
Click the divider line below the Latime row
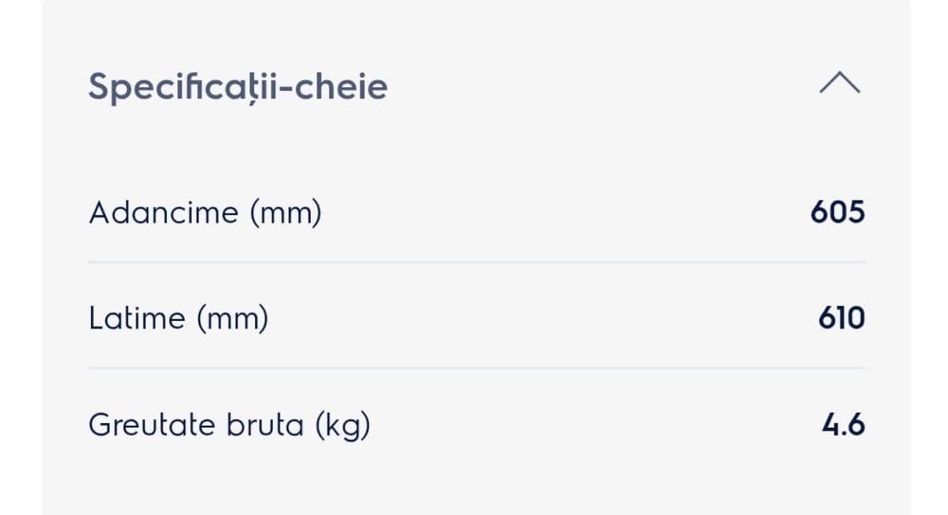(x=476, y=368)
